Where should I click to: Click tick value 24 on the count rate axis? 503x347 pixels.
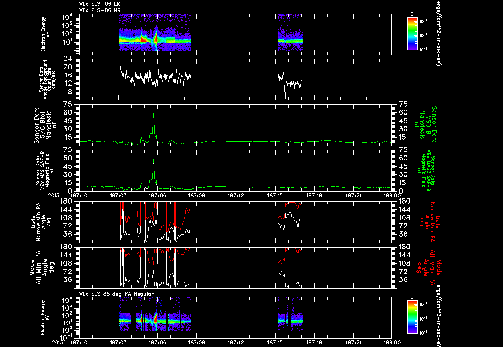click(68, 59)
